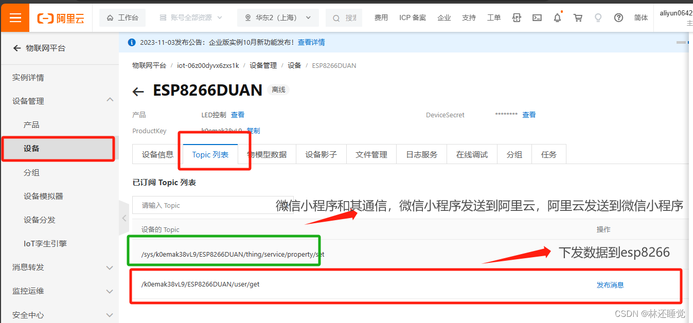Viewport: 693px width, 323px height.
Task: Open region selector 华东2（上海）
Action: [278, 17]
